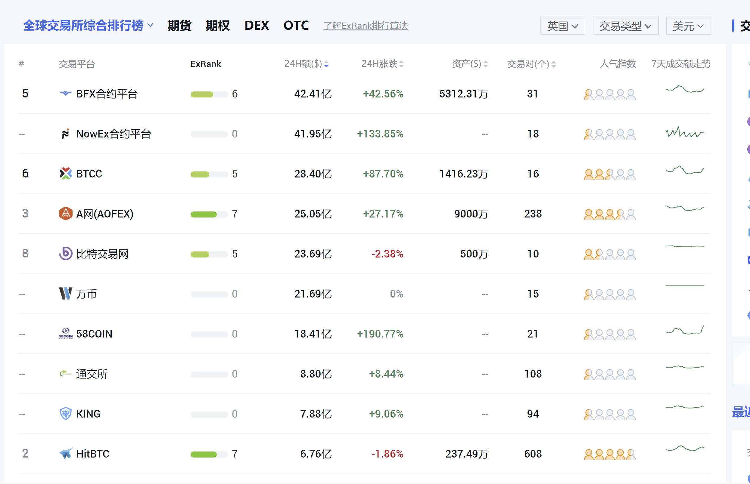
Task: Expand the 美元 currency dropdown
Action: 688,26
